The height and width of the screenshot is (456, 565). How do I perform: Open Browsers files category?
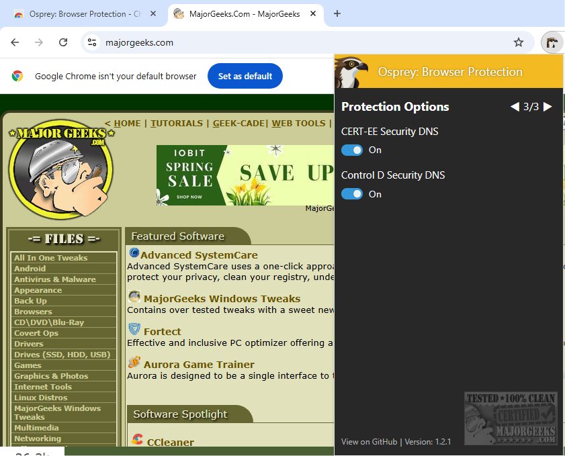pos(33,312)
